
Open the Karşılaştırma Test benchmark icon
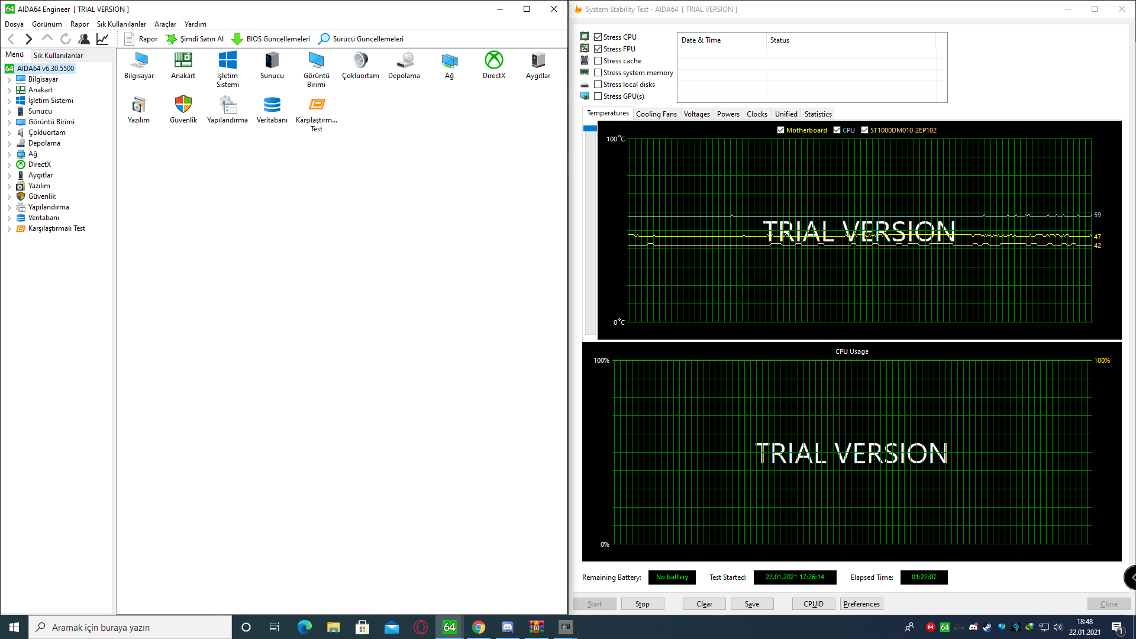pos(317,105)
